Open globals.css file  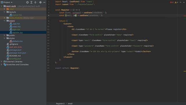pos(17,41)
